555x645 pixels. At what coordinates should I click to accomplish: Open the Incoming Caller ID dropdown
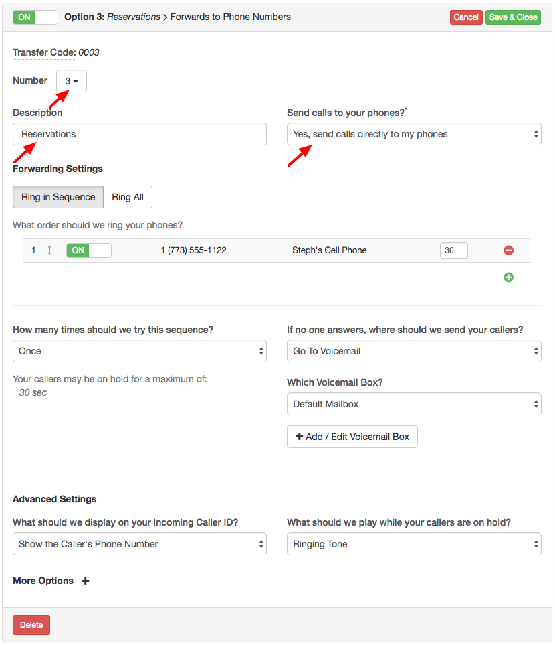point(139,543)
